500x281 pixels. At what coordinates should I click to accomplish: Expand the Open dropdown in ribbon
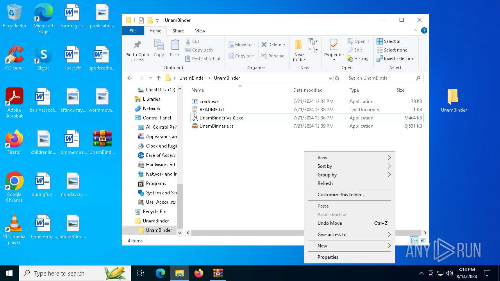pos(368,41)
